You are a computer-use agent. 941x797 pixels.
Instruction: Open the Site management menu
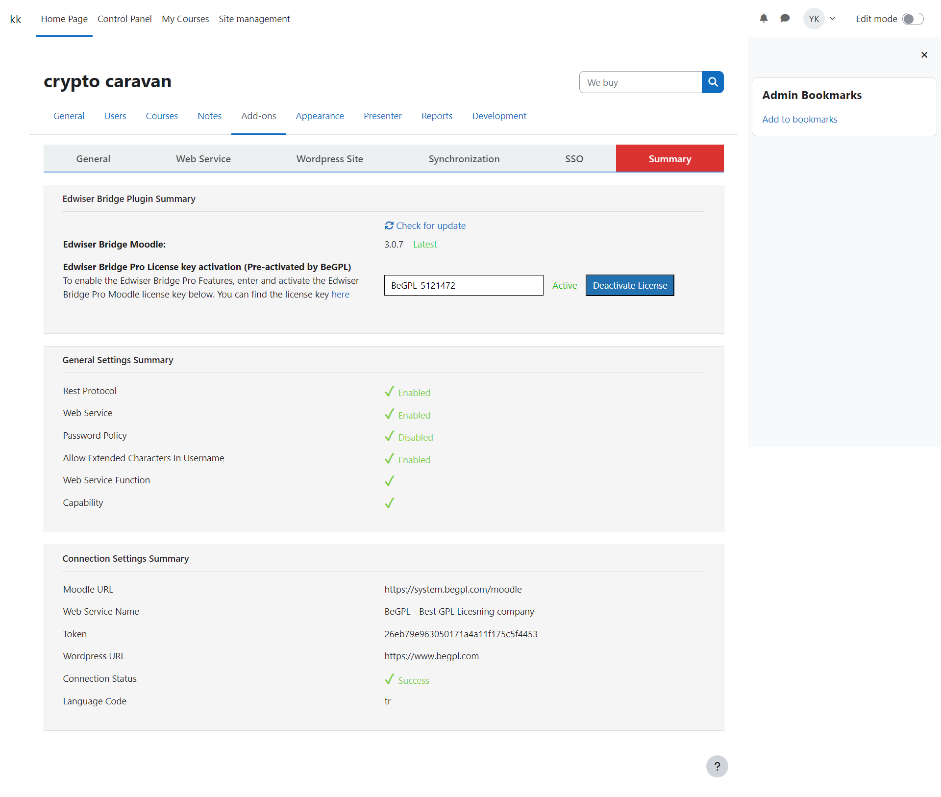[254, 19]
